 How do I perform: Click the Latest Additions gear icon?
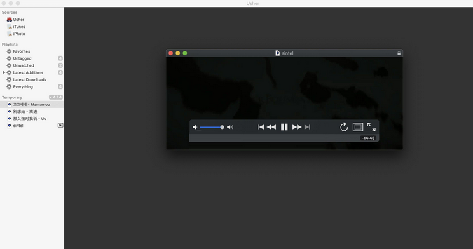pyautogui.click(x=9, y=72)
